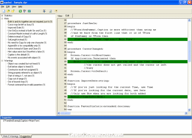This screenshot has width=192, height=138.
Task: Select warning 'Format command has invalid parameters'
Action: point(26,85)
